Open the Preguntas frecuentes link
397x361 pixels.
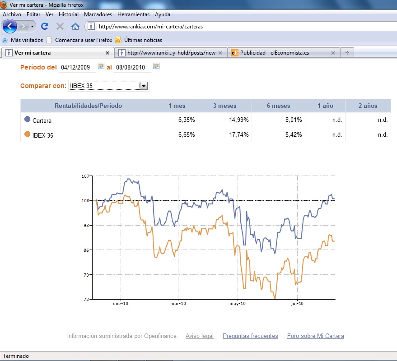pyautogui.click(x=250, y=336)
